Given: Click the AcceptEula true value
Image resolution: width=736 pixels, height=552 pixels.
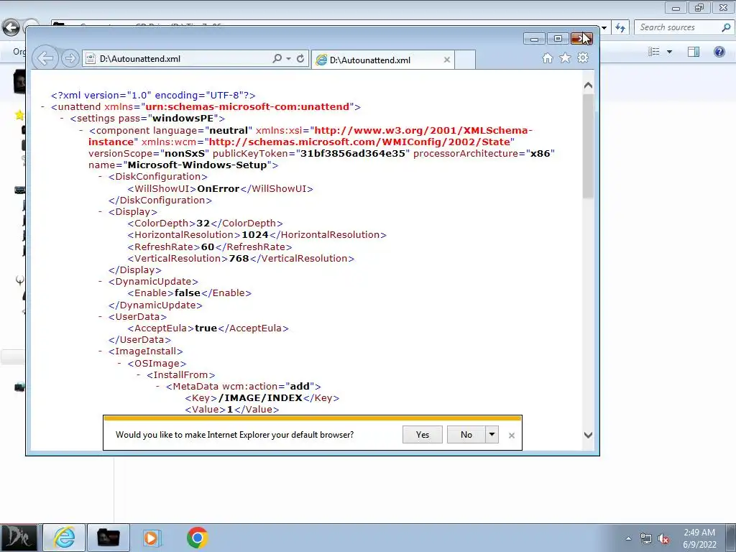Looking at the screenshot, I should [x=206, y=328].
